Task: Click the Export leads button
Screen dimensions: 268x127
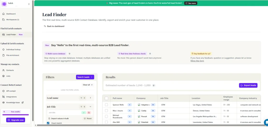Action: point(248,85)
